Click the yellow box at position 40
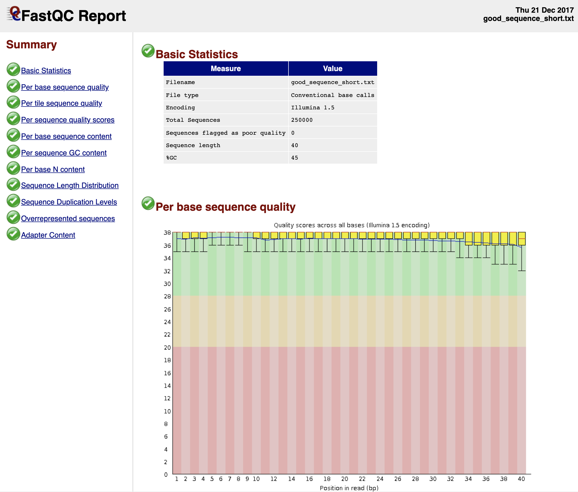Image resolution: width=578 pixels, height=492 pixels. tap(522, 238)
